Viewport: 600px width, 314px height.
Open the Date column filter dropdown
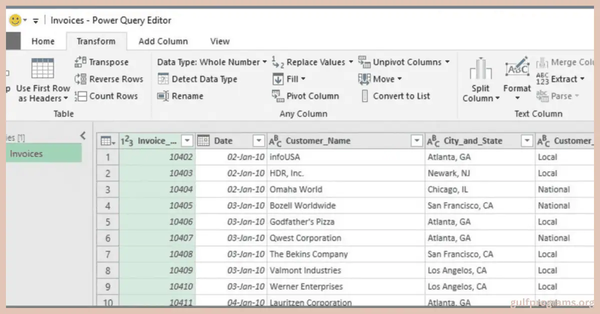(258, 141)
